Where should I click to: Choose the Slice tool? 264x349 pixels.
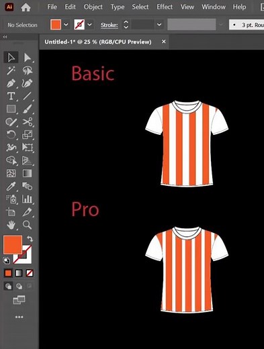tap(28, 212)
